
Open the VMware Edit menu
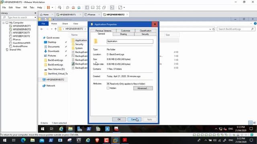11,8
